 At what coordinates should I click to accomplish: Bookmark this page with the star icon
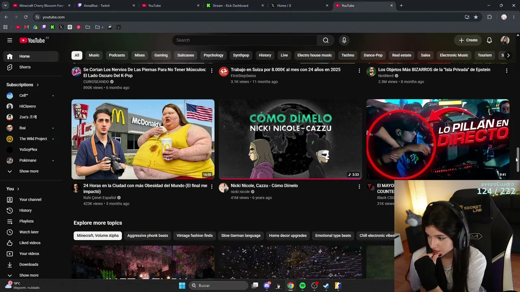476,17
